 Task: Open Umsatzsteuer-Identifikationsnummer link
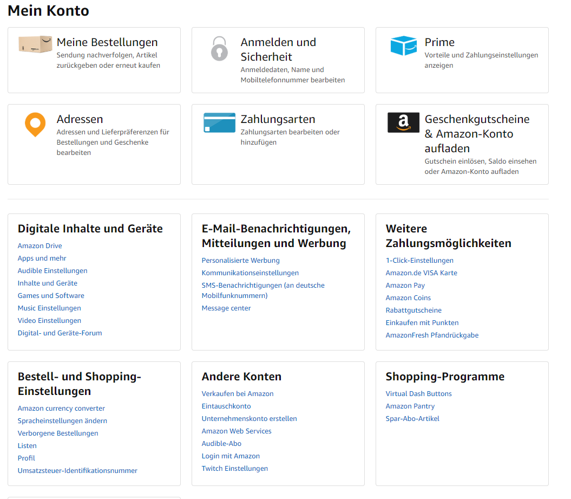tap(77, 471)
